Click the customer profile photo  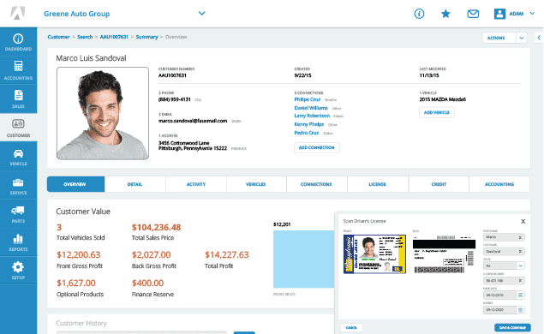tap(103, 113)
